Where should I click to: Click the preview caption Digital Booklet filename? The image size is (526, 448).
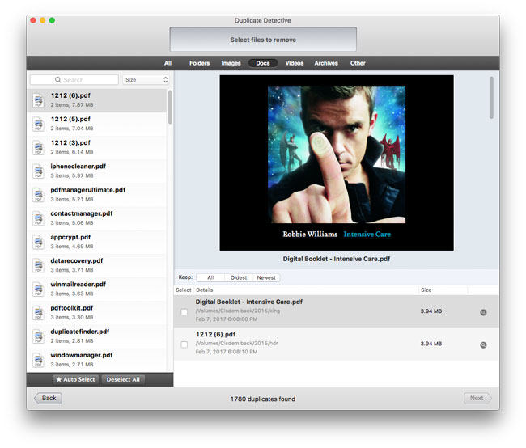(337, 259)
